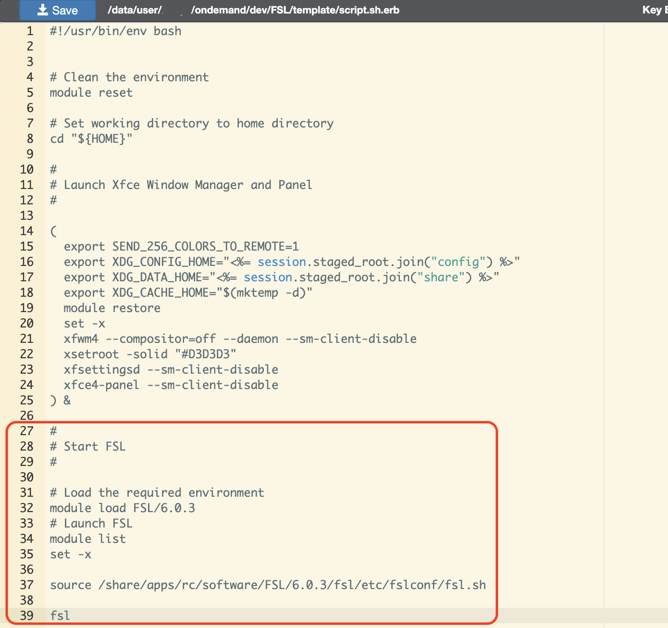Click line number 14 beside opening parenthesis

point(27,231)
